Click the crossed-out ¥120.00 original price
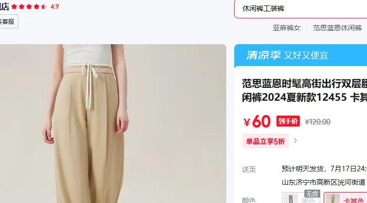Viewport: 367px width, 203px height. click(x=318, y=122)
